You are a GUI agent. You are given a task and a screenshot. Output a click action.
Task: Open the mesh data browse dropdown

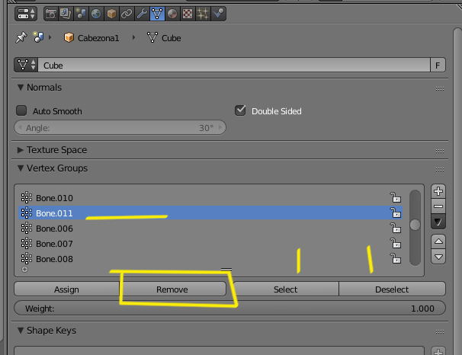click(26, 65)
